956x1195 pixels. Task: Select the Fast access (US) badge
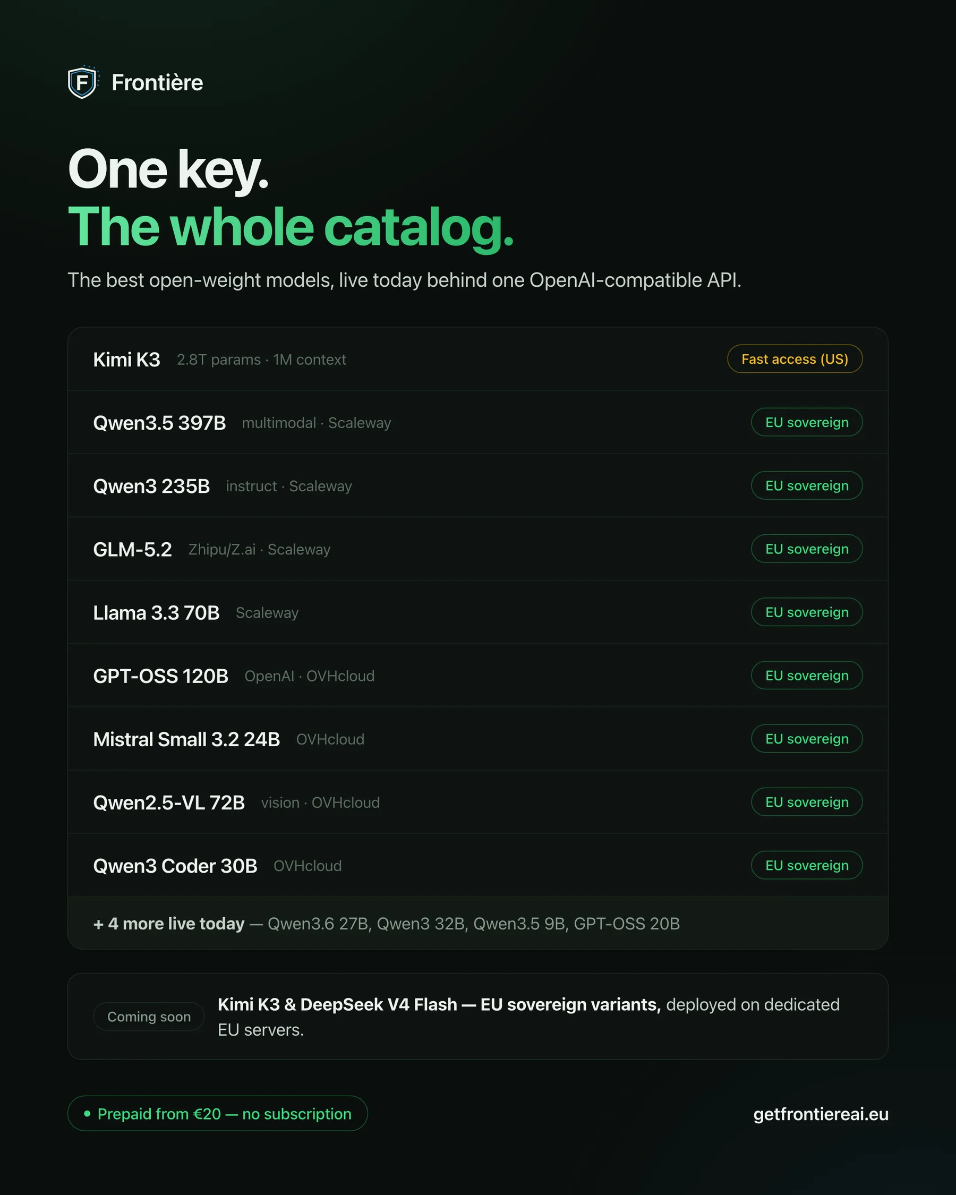795,359
